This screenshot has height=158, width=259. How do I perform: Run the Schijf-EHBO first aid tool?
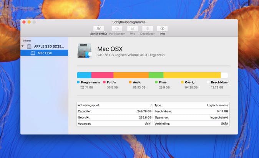(99, 28)
